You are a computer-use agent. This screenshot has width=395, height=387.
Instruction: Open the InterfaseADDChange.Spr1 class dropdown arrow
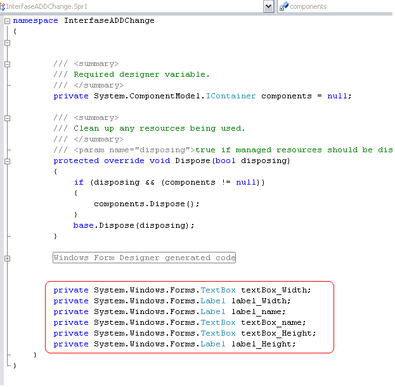click(x=269, y=6)
